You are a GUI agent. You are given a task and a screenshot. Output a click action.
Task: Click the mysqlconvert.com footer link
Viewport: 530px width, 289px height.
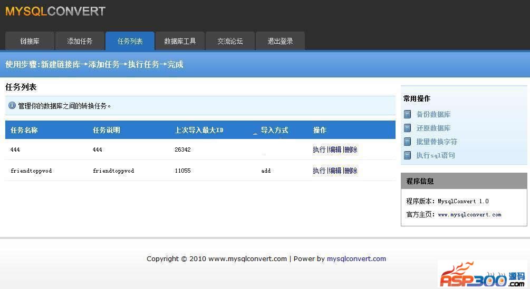coord(356,258)
